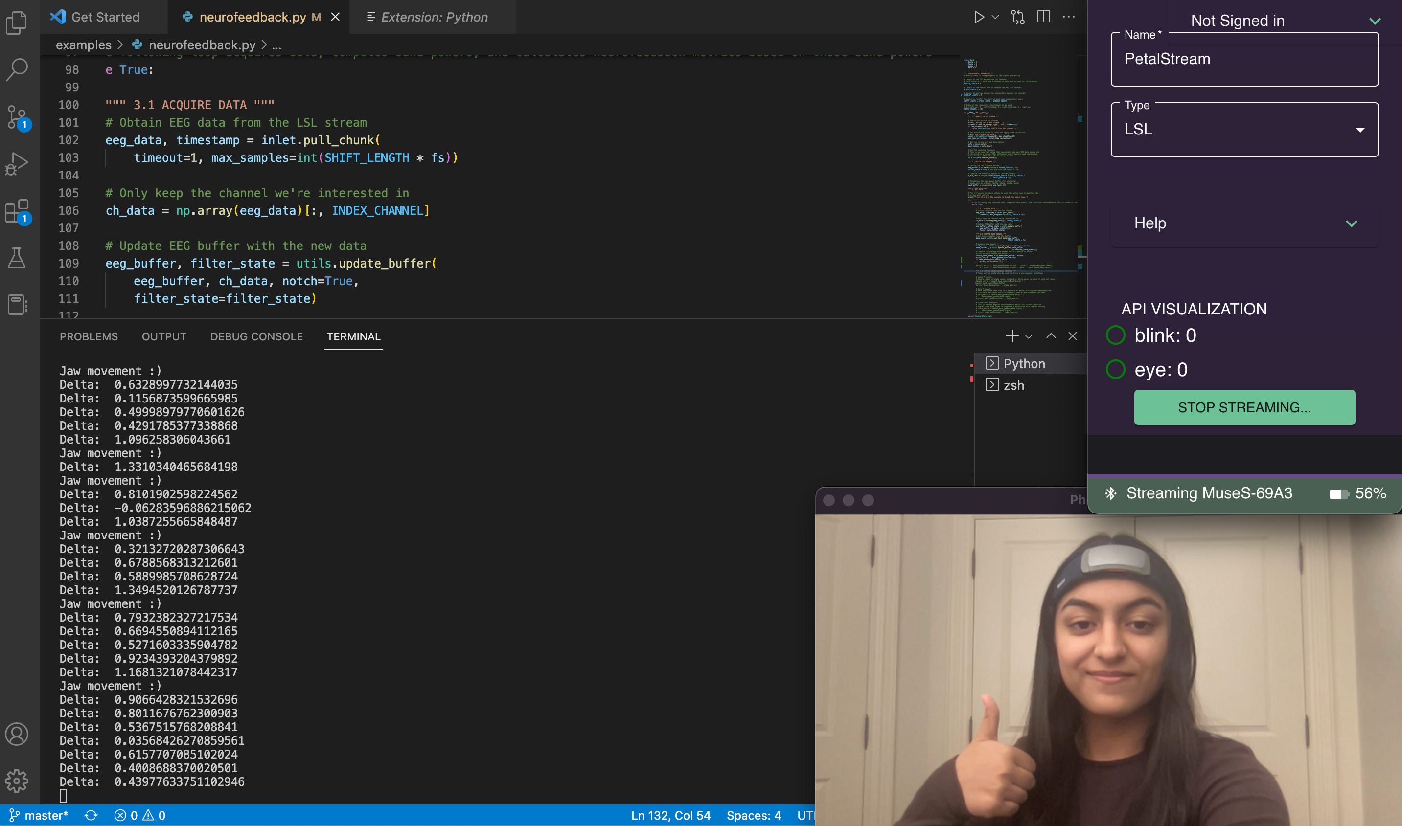1402x826 pixels.
Task: Open errors and warnings status item
Action: point(140,815)
